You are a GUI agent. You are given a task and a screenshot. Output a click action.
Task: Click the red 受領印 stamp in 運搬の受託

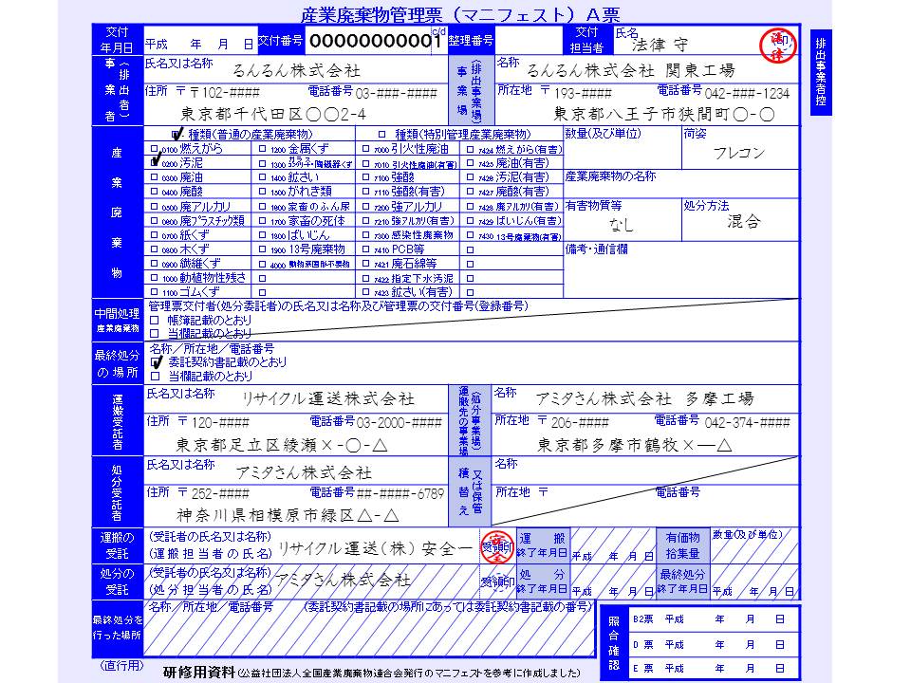pos(496,546)
